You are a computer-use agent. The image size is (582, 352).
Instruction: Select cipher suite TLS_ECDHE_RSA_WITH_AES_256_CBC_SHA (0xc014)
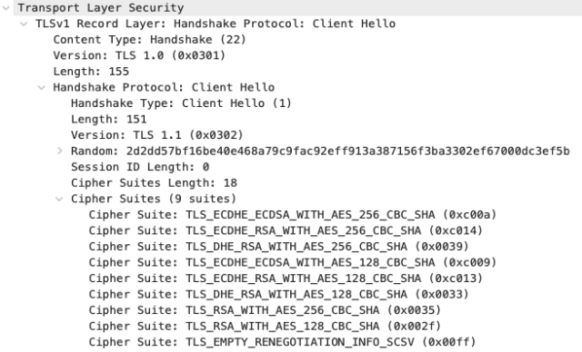pos(286,230)
